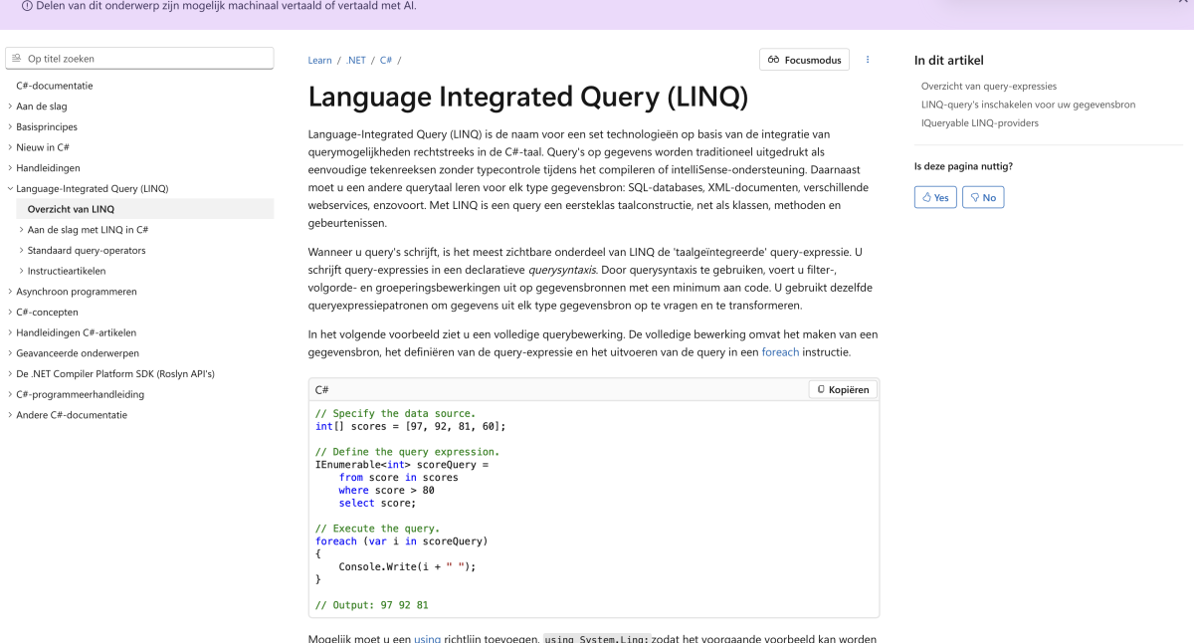Click code comment '// Output: 97 92 81'
The height and width of the screenshot is (643, 1194).
372,604
